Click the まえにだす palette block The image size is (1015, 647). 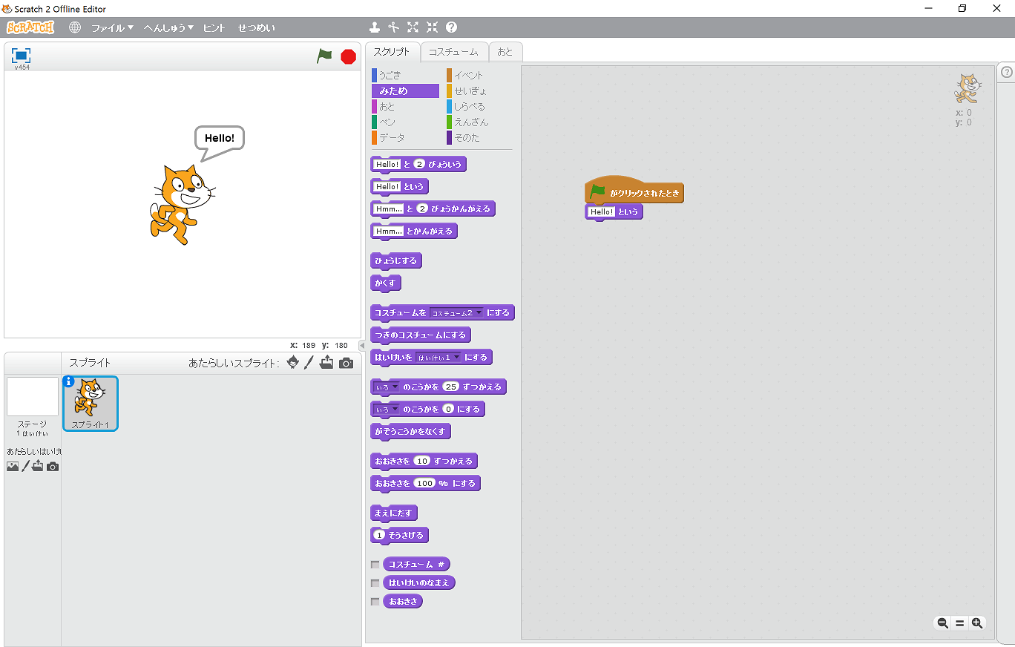click(x=394, y=513)
